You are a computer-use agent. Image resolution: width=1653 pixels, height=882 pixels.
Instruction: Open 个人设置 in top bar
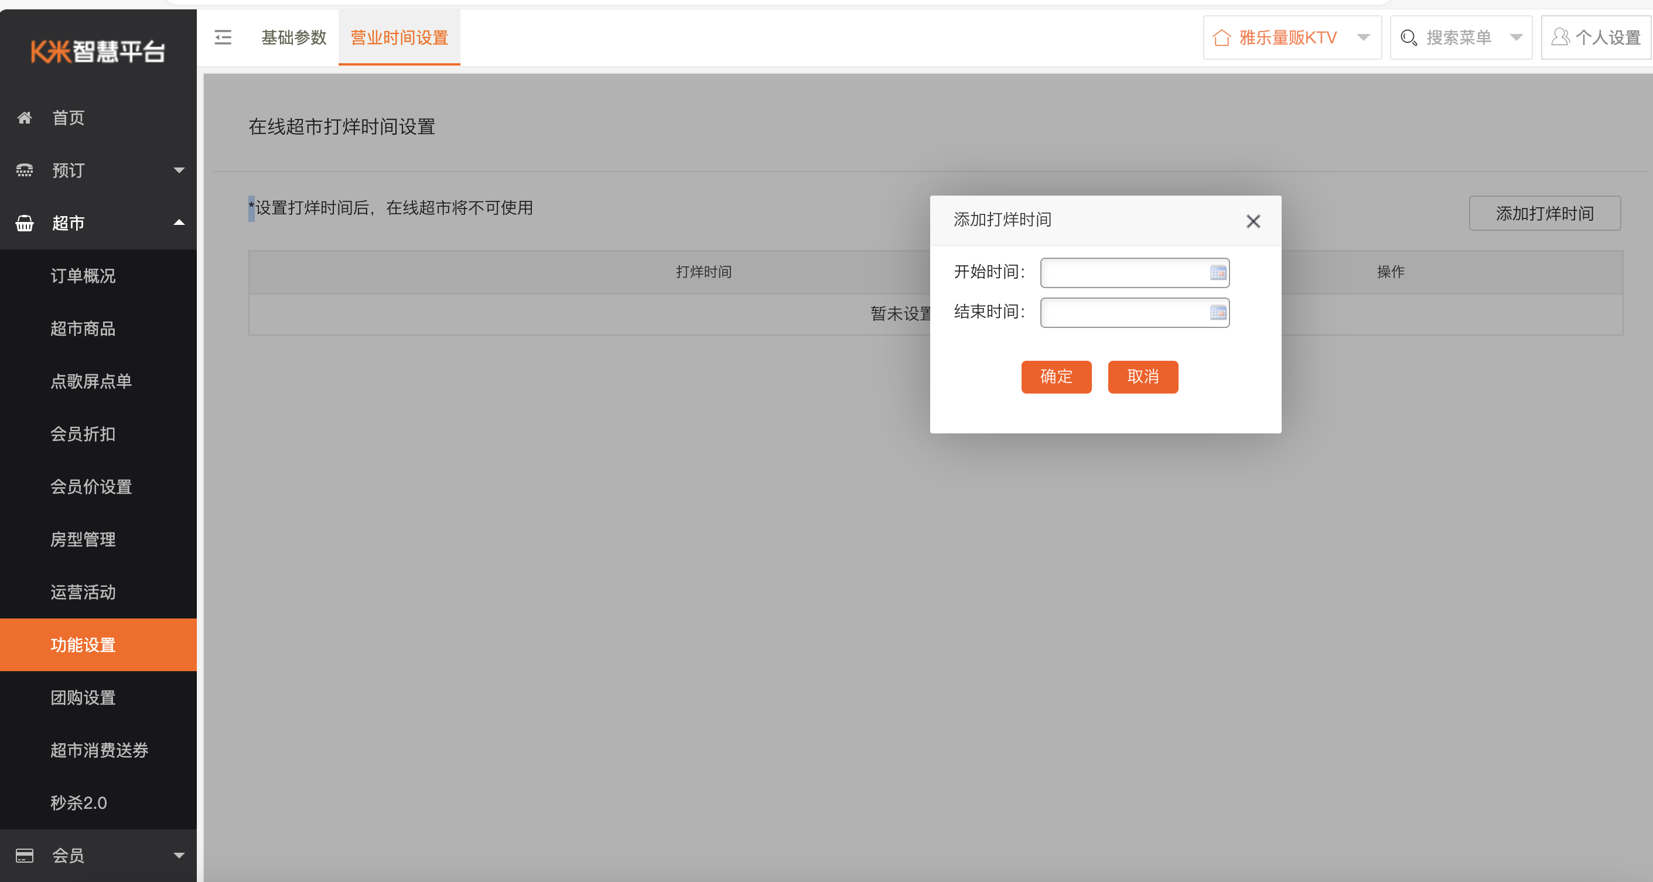(x=1596, y=37)
